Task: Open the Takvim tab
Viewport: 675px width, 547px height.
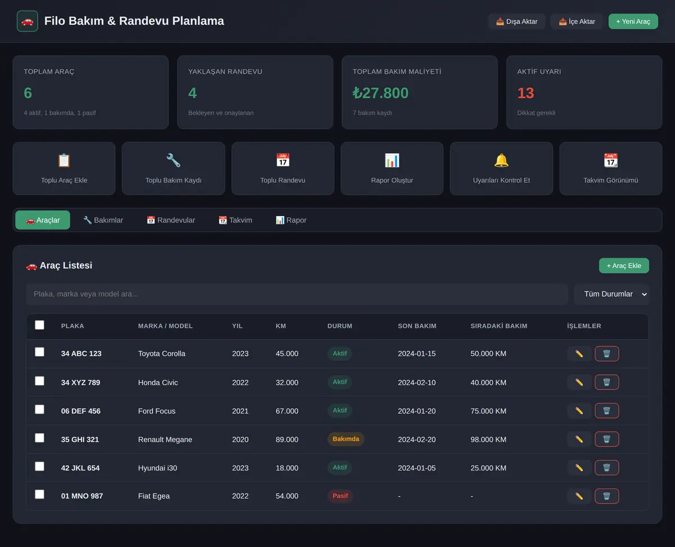Action: point(235,220)
